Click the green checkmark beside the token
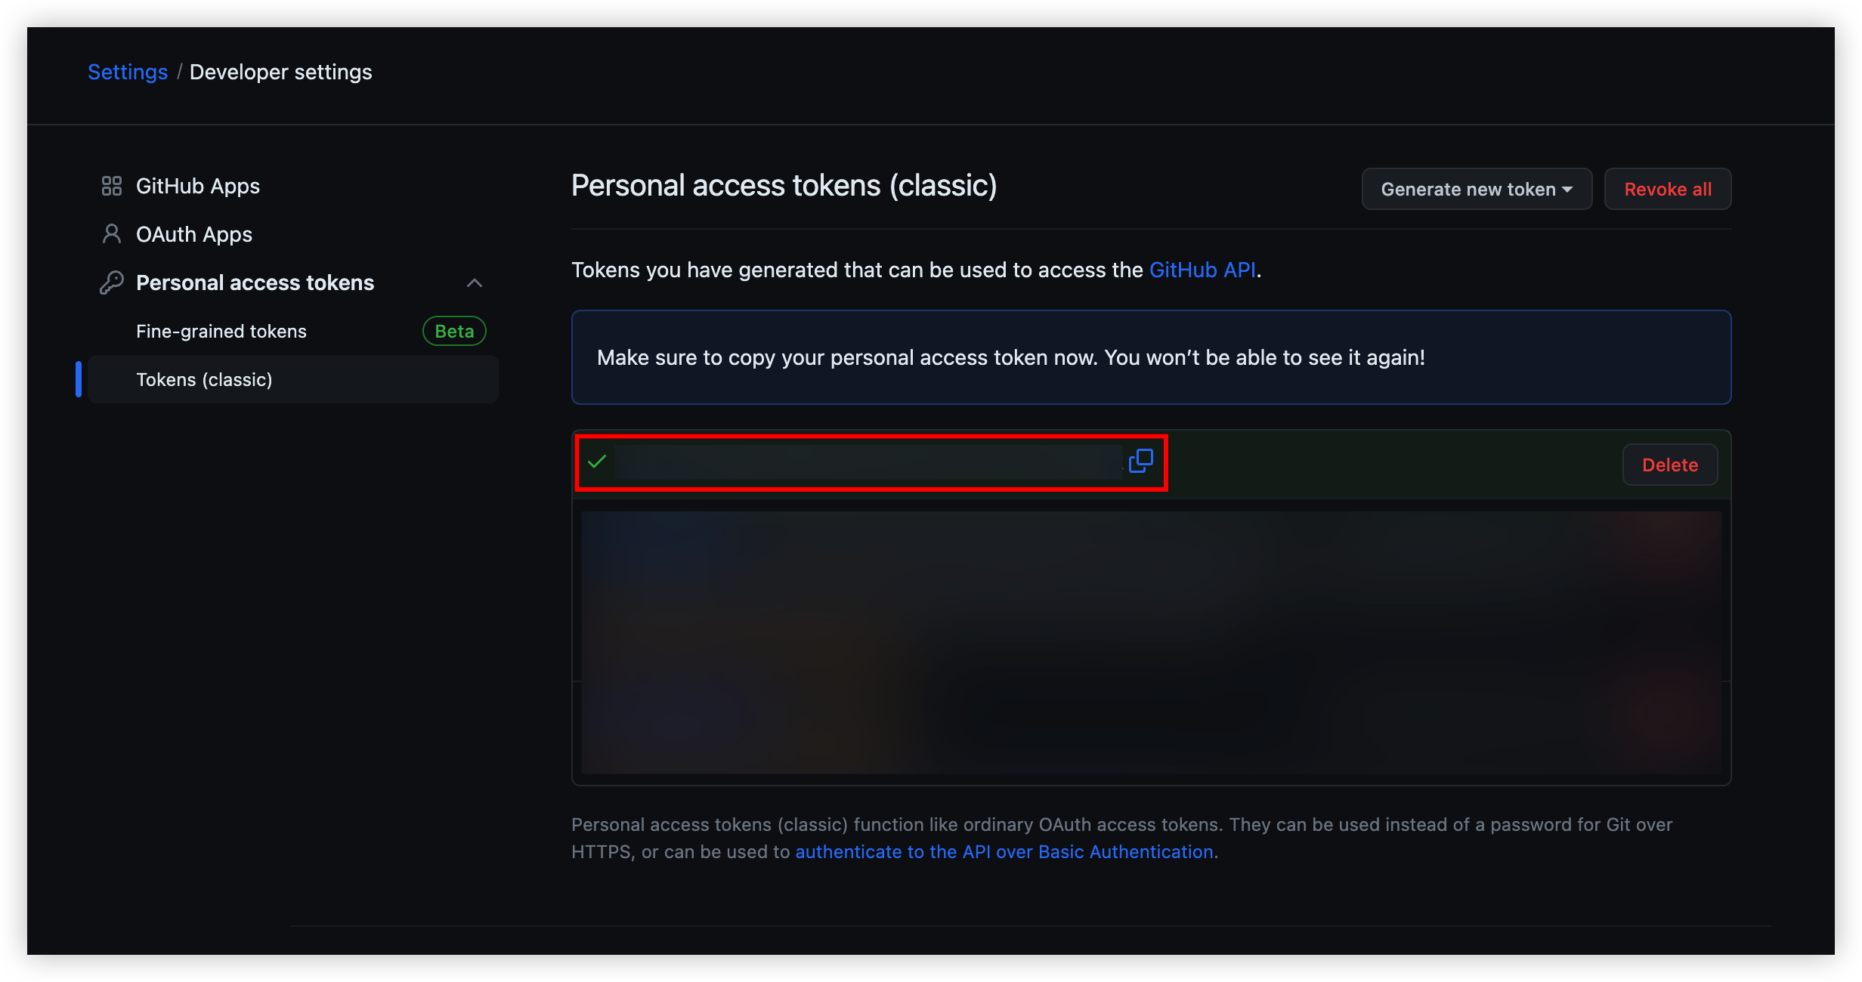The image size is (1862, 982). [x=597, y=462]
